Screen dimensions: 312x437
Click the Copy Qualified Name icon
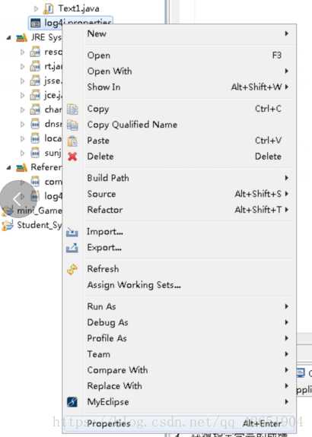click(x=72, y=125)
